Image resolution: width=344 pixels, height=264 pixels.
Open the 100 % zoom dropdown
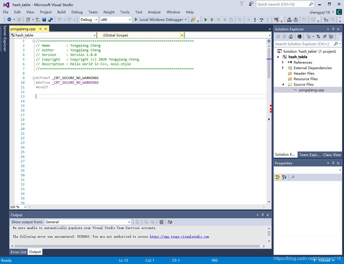click(x=18, y=207)
